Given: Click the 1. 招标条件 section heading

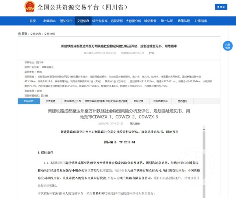Looking at the screenshot, I should [x=45, y=153].
